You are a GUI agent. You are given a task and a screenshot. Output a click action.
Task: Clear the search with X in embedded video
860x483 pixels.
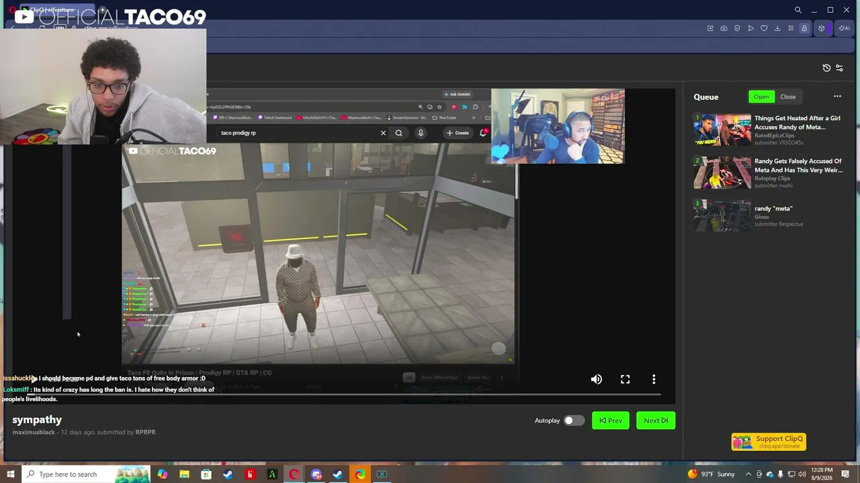click(x=383, y=133)
